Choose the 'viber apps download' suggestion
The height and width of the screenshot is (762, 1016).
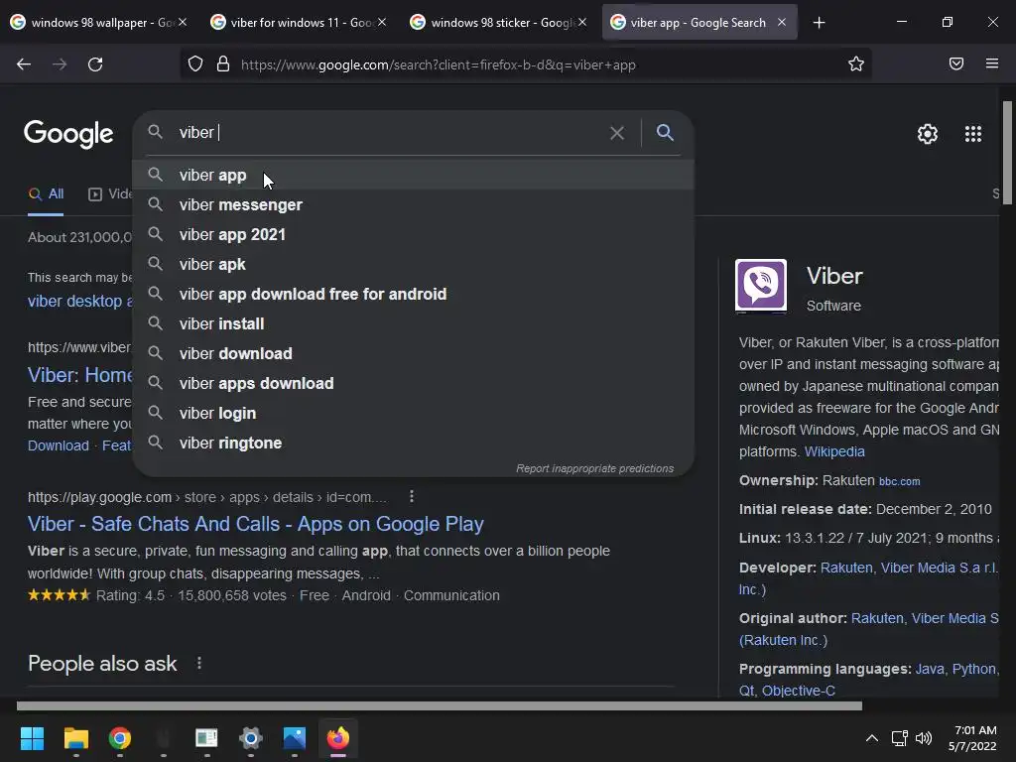pyautogui.click(x=414, y=384)
